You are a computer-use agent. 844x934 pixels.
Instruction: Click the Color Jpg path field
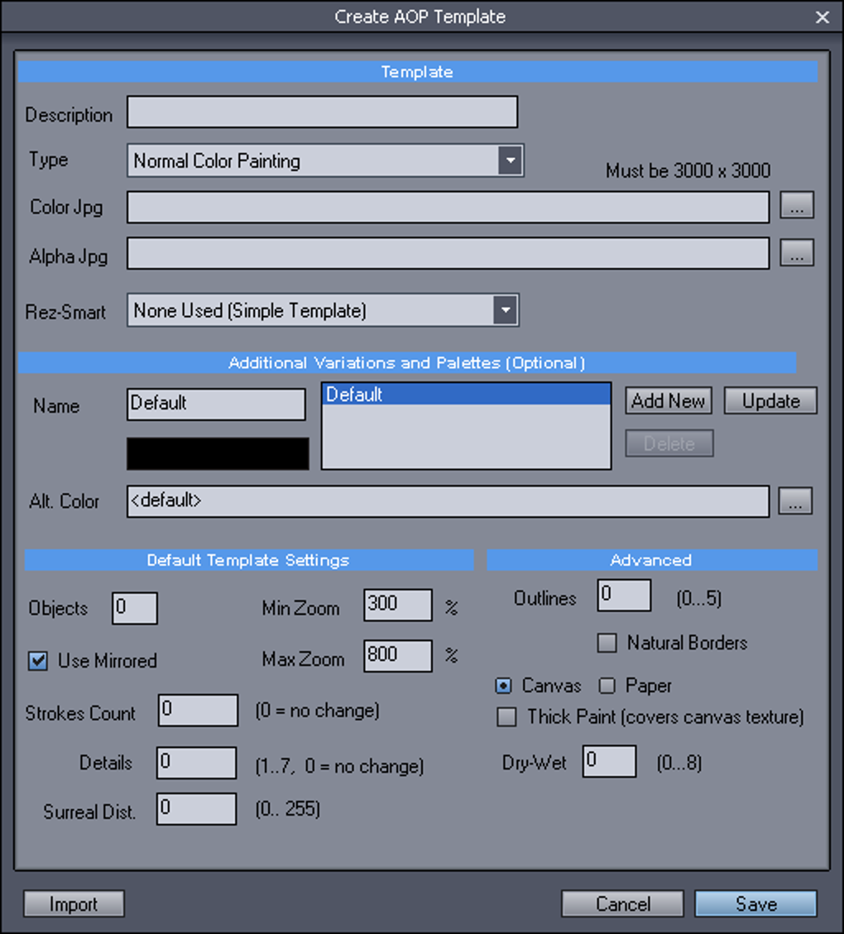tap(448, 208)
